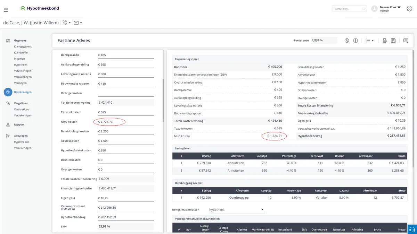The width and height of the screenshot is (417, 234).
Task: Open Vermogen in sidebar
Action: pyautogui.click(x=20, y=83)
